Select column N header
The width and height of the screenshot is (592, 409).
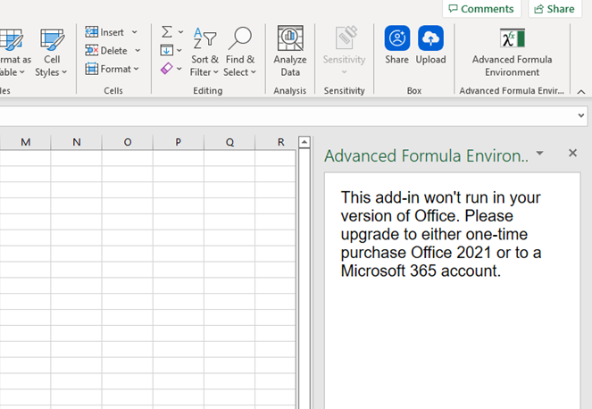point(76,142)
